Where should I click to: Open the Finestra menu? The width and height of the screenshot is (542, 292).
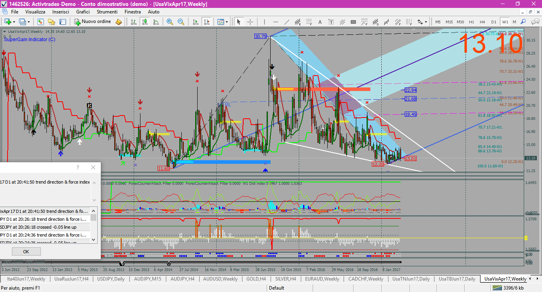(x=133, y=12)
